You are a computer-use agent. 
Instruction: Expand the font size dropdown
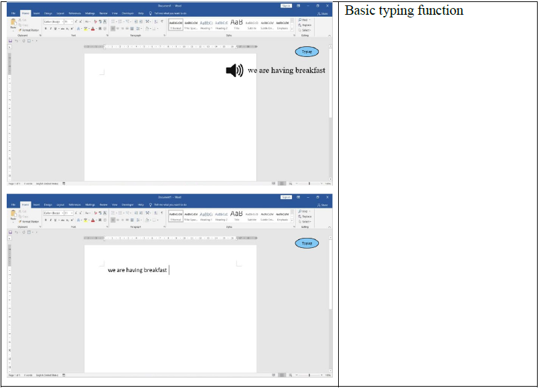tap(72, 21)
